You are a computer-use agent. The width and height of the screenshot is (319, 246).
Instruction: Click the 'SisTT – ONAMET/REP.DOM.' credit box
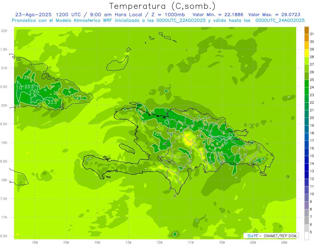pyautogui.click(x=271, y=236)
